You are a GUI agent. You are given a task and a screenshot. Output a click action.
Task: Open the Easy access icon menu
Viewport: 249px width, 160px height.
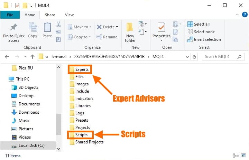tap(142, 32)
